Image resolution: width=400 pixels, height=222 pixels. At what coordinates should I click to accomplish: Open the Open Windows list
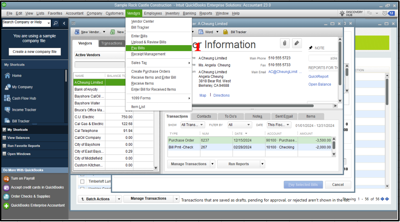pos(19,154)
